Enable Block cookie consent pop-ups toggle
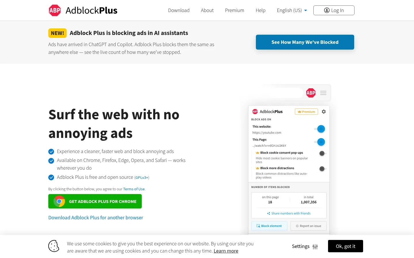The height and width of the screenshot is (258, 414). pos(323,153)
